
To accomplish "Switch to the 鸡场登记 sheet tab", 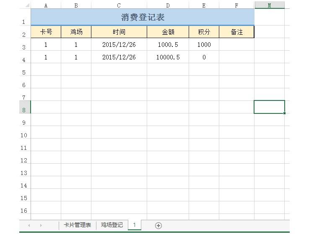I will point(112,225).
